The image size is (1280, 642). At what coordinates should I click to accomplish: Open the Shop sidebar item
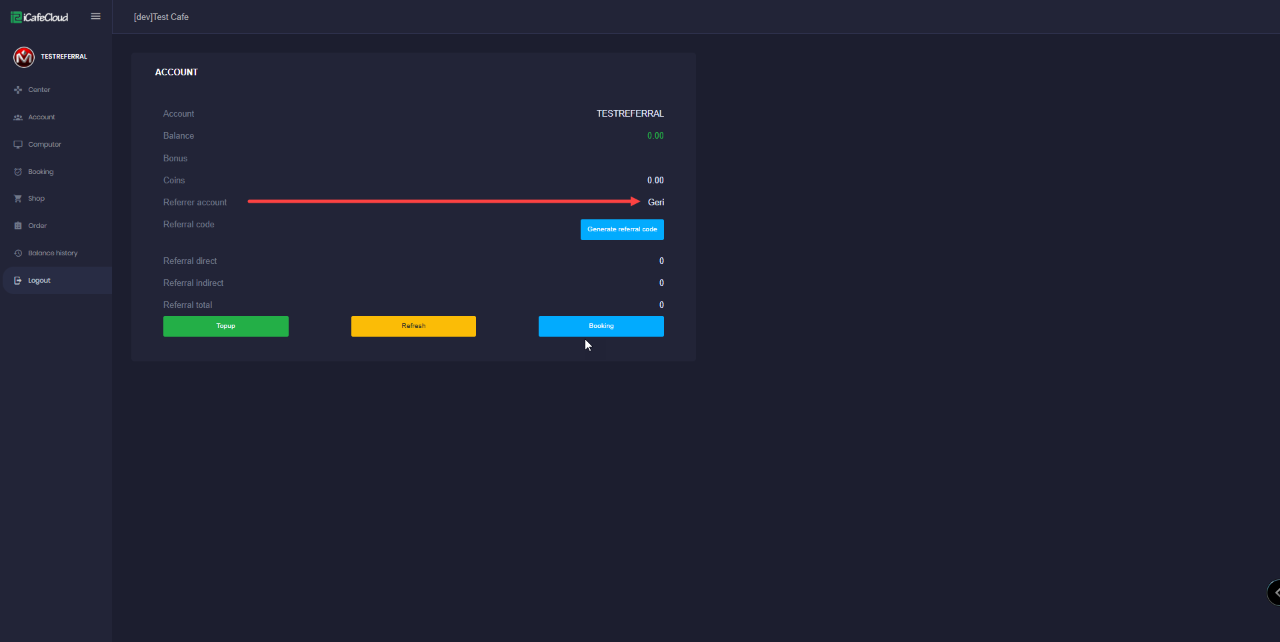(57, 199)
